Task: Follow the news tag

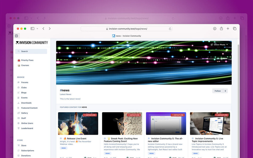Action: click(218, 91)
